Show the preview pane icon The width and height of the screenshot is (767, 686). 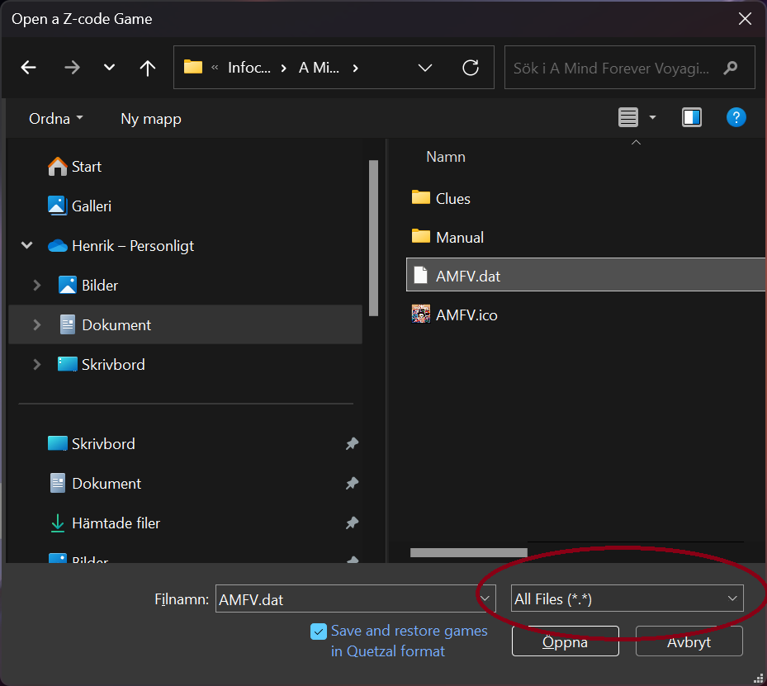click(x=692, y=118)
